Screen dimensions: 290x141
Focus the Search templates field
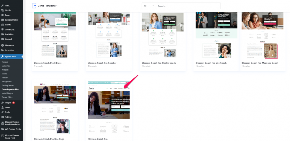point(188,6)
